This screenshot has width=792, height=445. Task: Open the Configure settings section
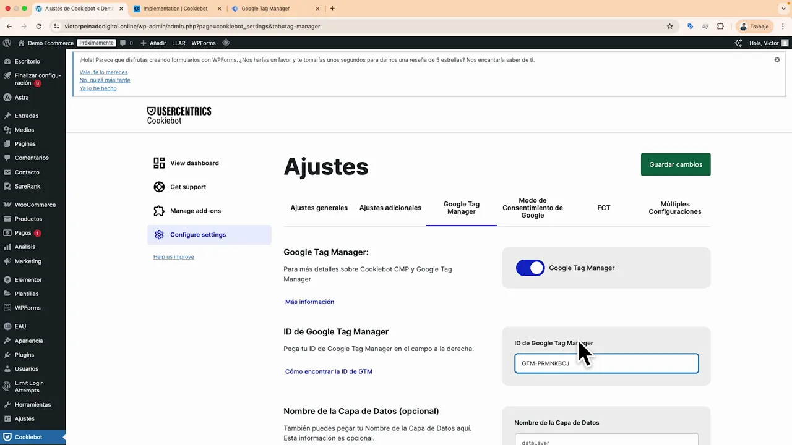pos(198,234)
